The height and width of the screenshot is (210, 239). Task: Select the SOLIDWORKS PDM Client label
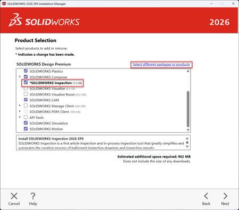point(49,112)
